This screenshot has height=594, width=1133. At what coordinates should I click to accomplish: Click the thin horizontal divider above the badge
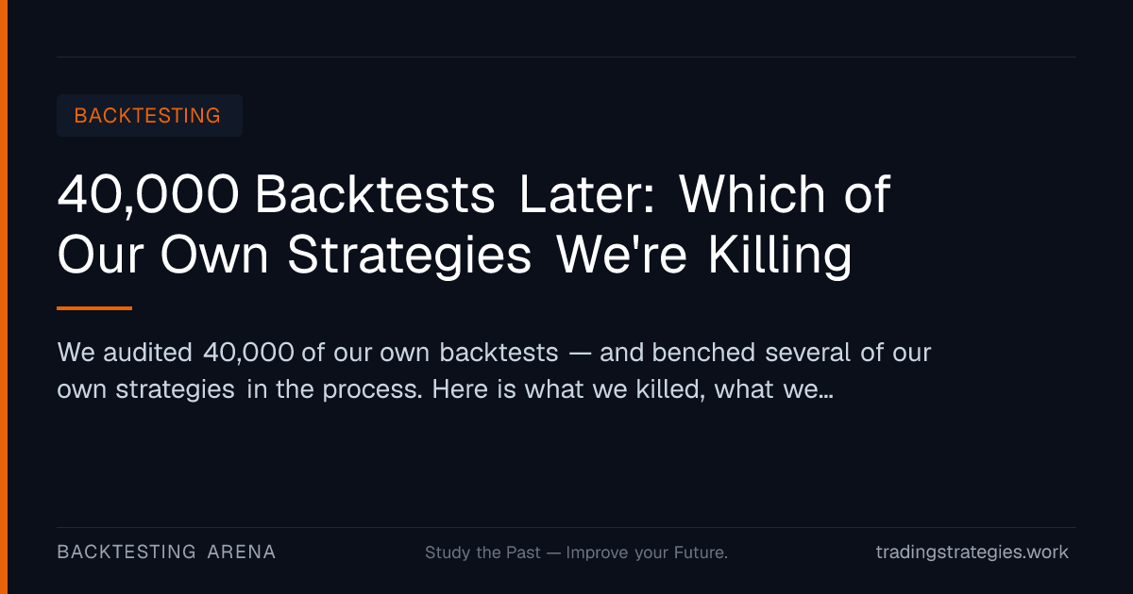(566, 57)
